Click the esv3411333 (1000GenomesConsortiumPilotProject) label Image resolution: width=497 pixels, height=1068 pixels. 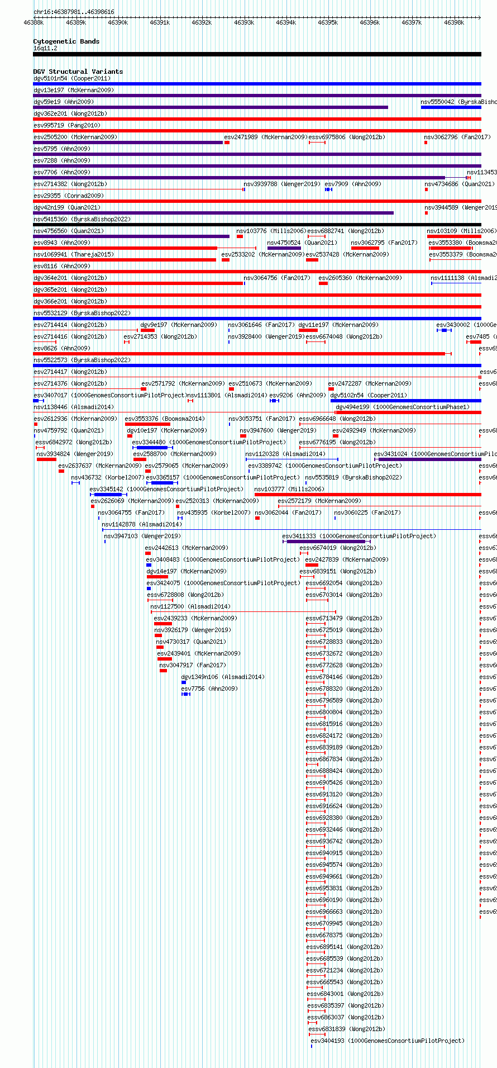coord(359,536)
